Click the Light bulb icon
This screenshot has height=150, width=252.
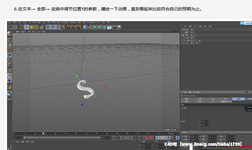[x=119, y=27]
